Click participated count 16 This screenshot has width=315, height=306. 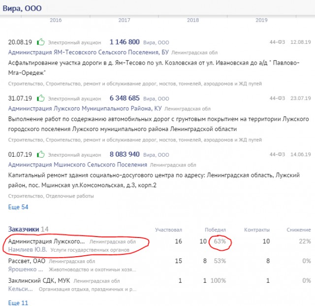coord(178,241)
